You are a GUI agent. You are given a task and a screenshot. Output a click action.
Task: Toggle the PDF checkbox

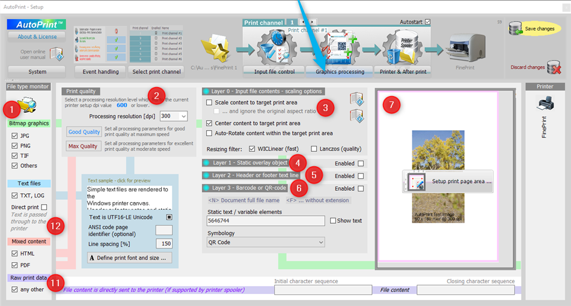coord(14,265)
